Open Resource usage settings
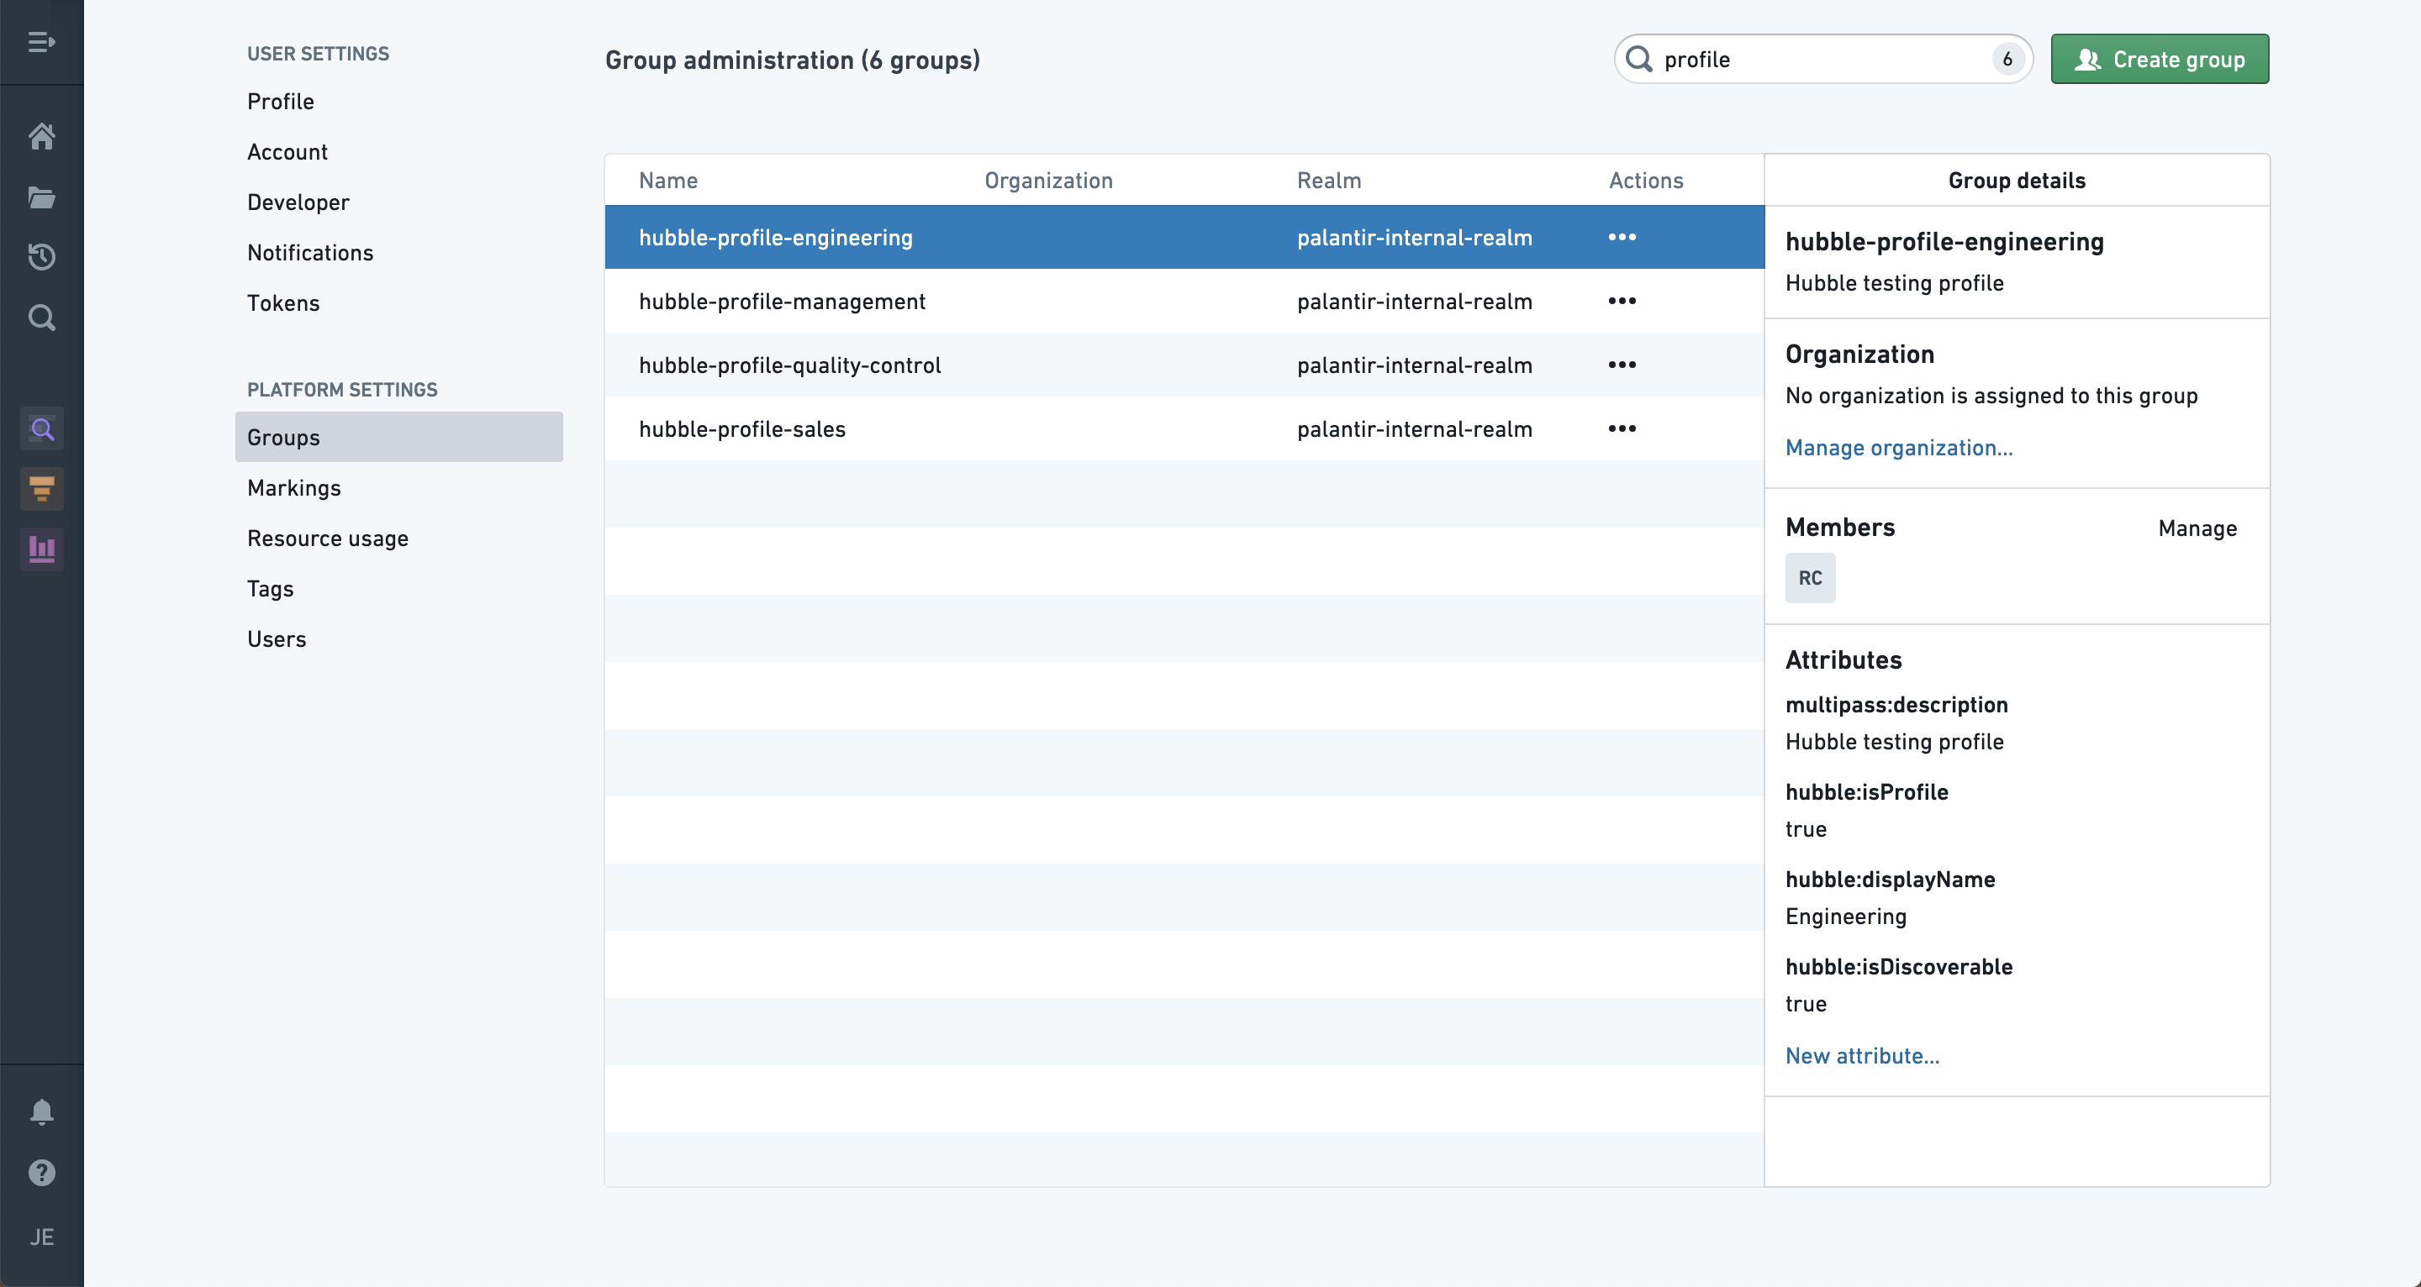Screen dimensions: 2421x1287 tap(328, 538)
